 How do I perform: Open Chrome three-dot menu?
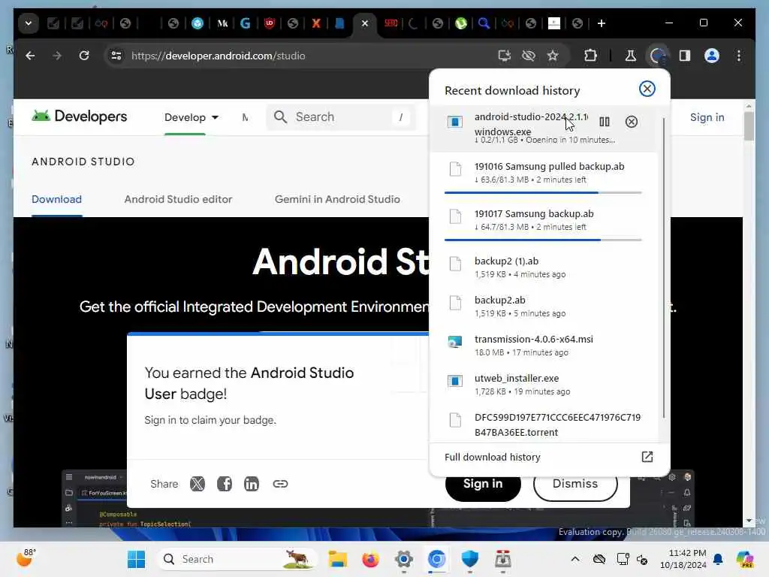pyautogui.click(x=739, y=56)
